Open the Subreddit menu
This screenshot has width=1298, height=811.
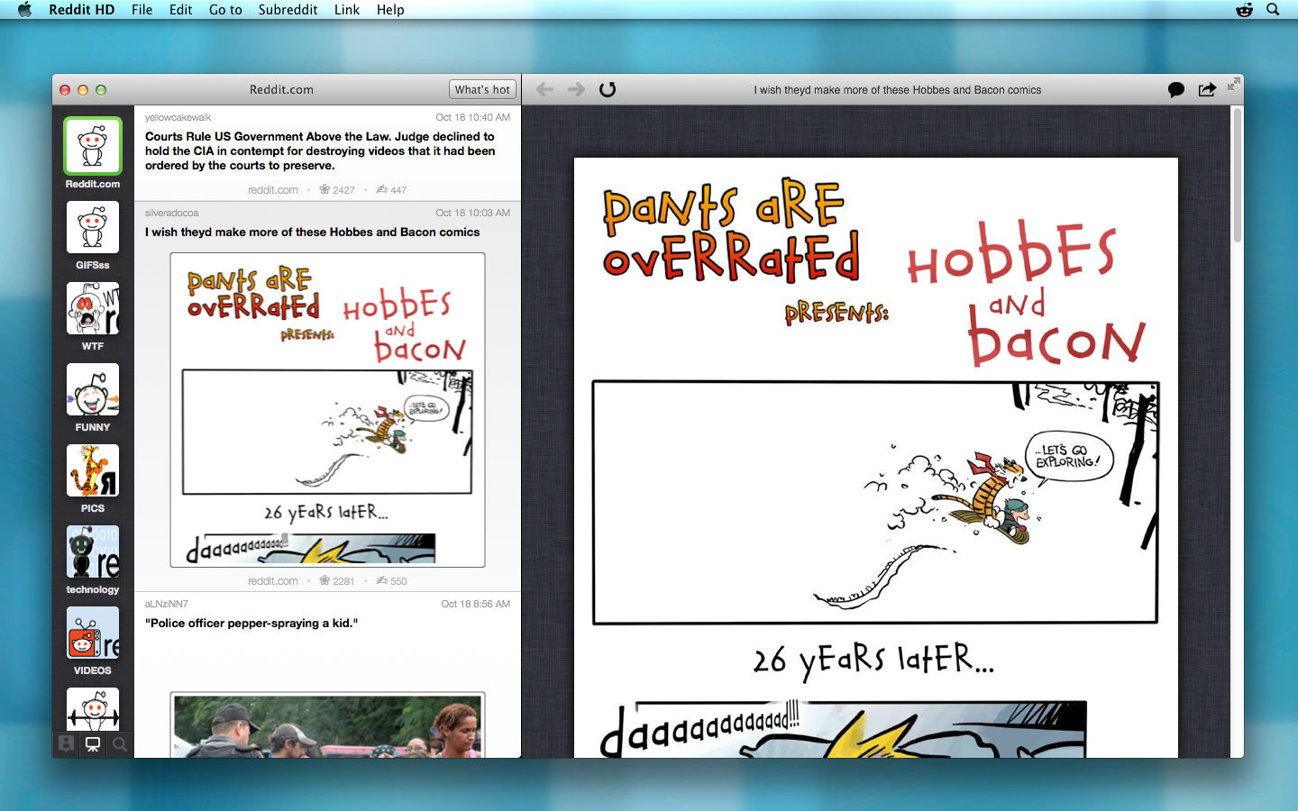tap(288, 10)
